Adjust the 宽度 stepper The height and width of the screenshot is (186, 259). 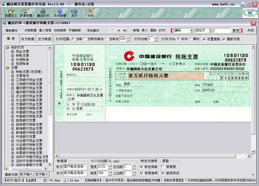tap(110, 167)
